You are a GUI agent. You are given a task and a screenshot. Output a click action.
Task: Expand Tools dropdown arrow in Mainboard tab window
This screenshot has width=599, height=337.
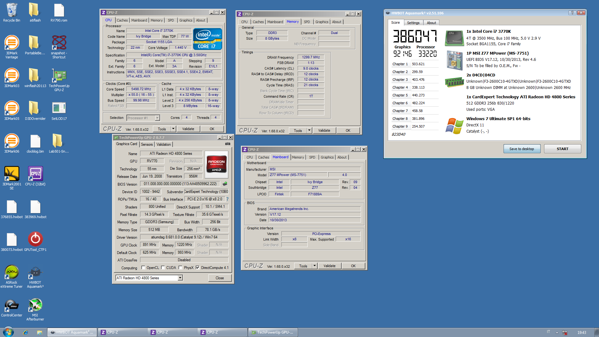pos(315,266)
